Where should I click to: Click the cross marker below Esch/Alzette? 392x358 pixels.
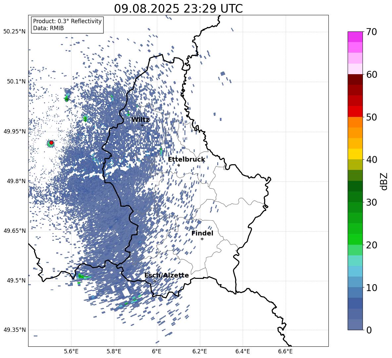(x=155, y=281)
